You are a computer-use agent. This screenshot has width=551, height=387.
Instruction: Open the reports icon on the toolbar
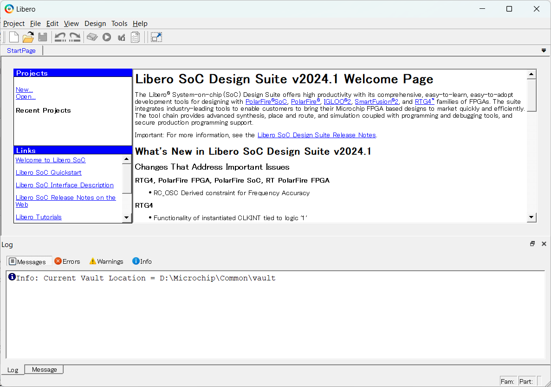135,37
